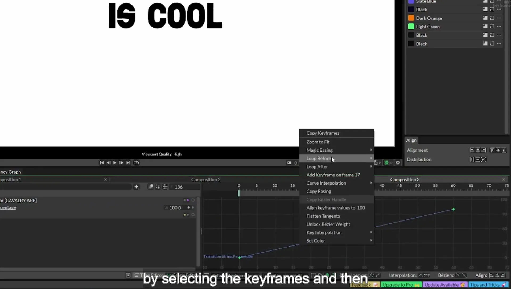Image resolution: width=511 pixels, height=289 pixels.
Task: Click the Update Available button
Action: coord(444,285)
